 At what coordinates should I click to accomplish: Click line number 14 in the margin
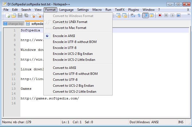pos(14,93)
